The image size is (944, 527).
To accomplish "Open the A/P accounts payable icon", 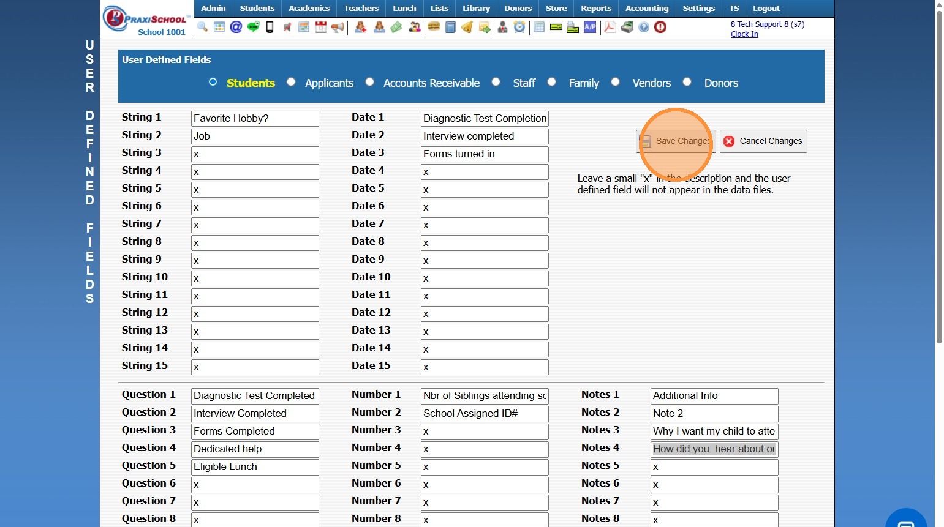I will (x=590, y=27).
